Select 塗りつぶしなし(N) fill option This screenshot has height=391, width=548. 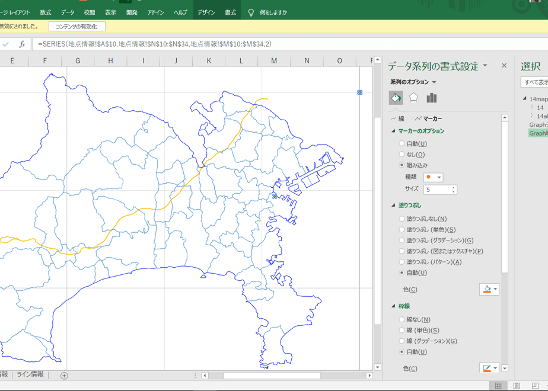click(423, 219)
